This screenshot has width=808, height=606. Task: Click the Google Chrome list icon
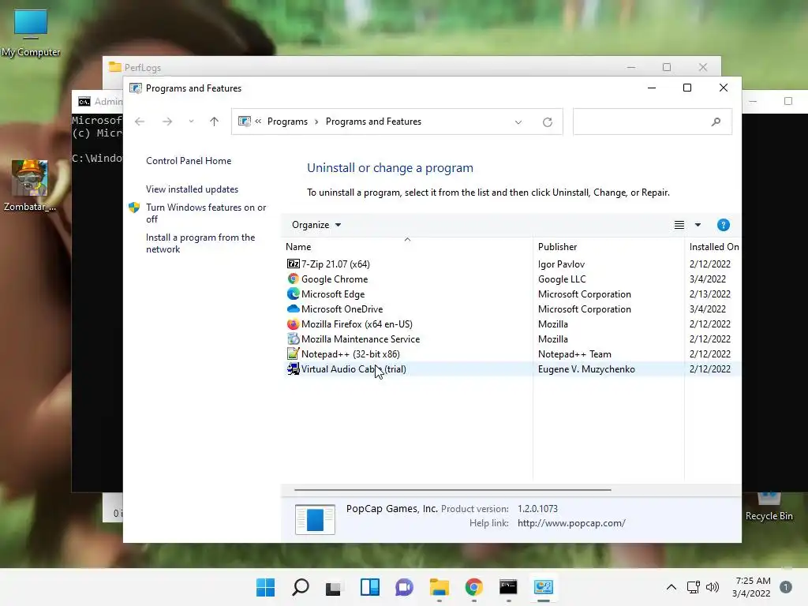pyautogui.click(x=294, y=279)
